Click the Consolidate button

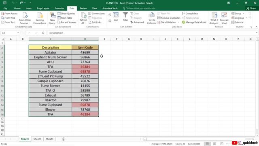pyautogui.click(x=190, y=13)
